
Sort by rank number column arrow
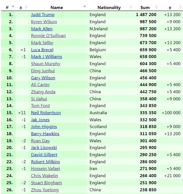pos(13,6)
